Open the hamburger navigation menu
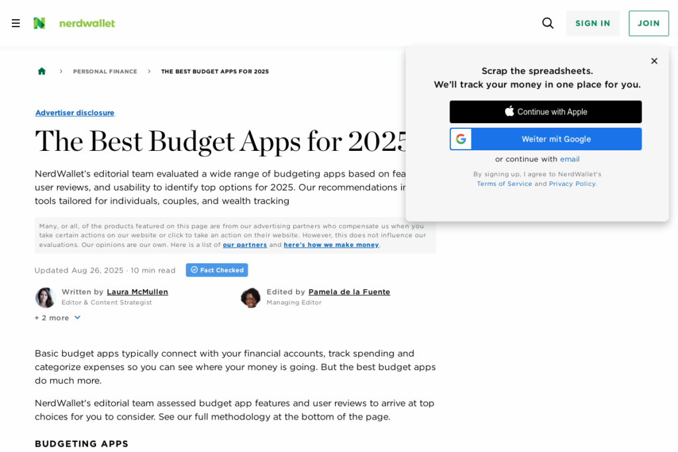Viewport: 678px width, 452px height. [x=16, y=23]
